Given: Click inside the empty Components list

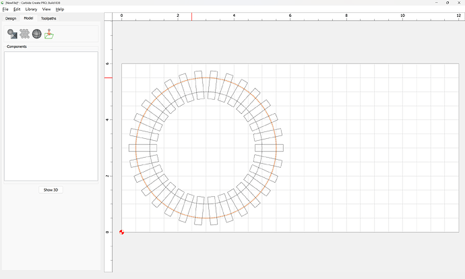Looking at the screenshot, I should tap(51, 115).
